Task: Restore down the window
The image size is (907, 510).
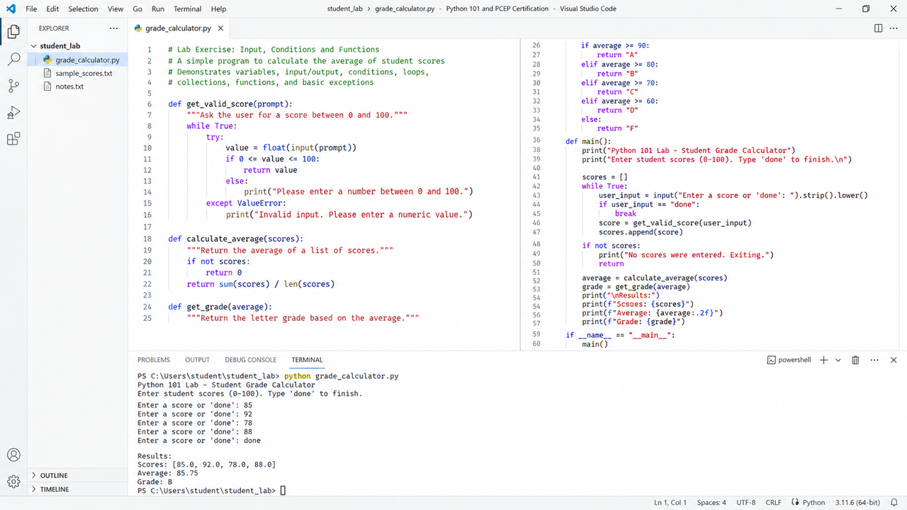Action: click(866, 8)
